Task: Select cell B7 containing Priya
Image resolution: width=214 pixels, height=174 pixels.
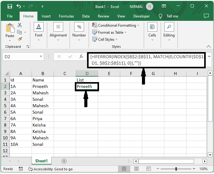Action: pos(43,119)
